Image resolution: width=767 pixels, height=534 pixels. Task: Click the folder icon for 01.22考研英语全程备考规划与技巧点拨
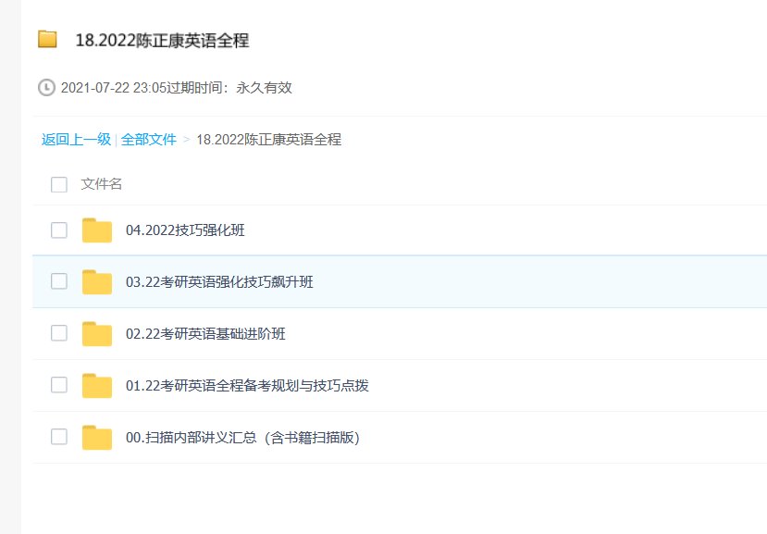96,386
